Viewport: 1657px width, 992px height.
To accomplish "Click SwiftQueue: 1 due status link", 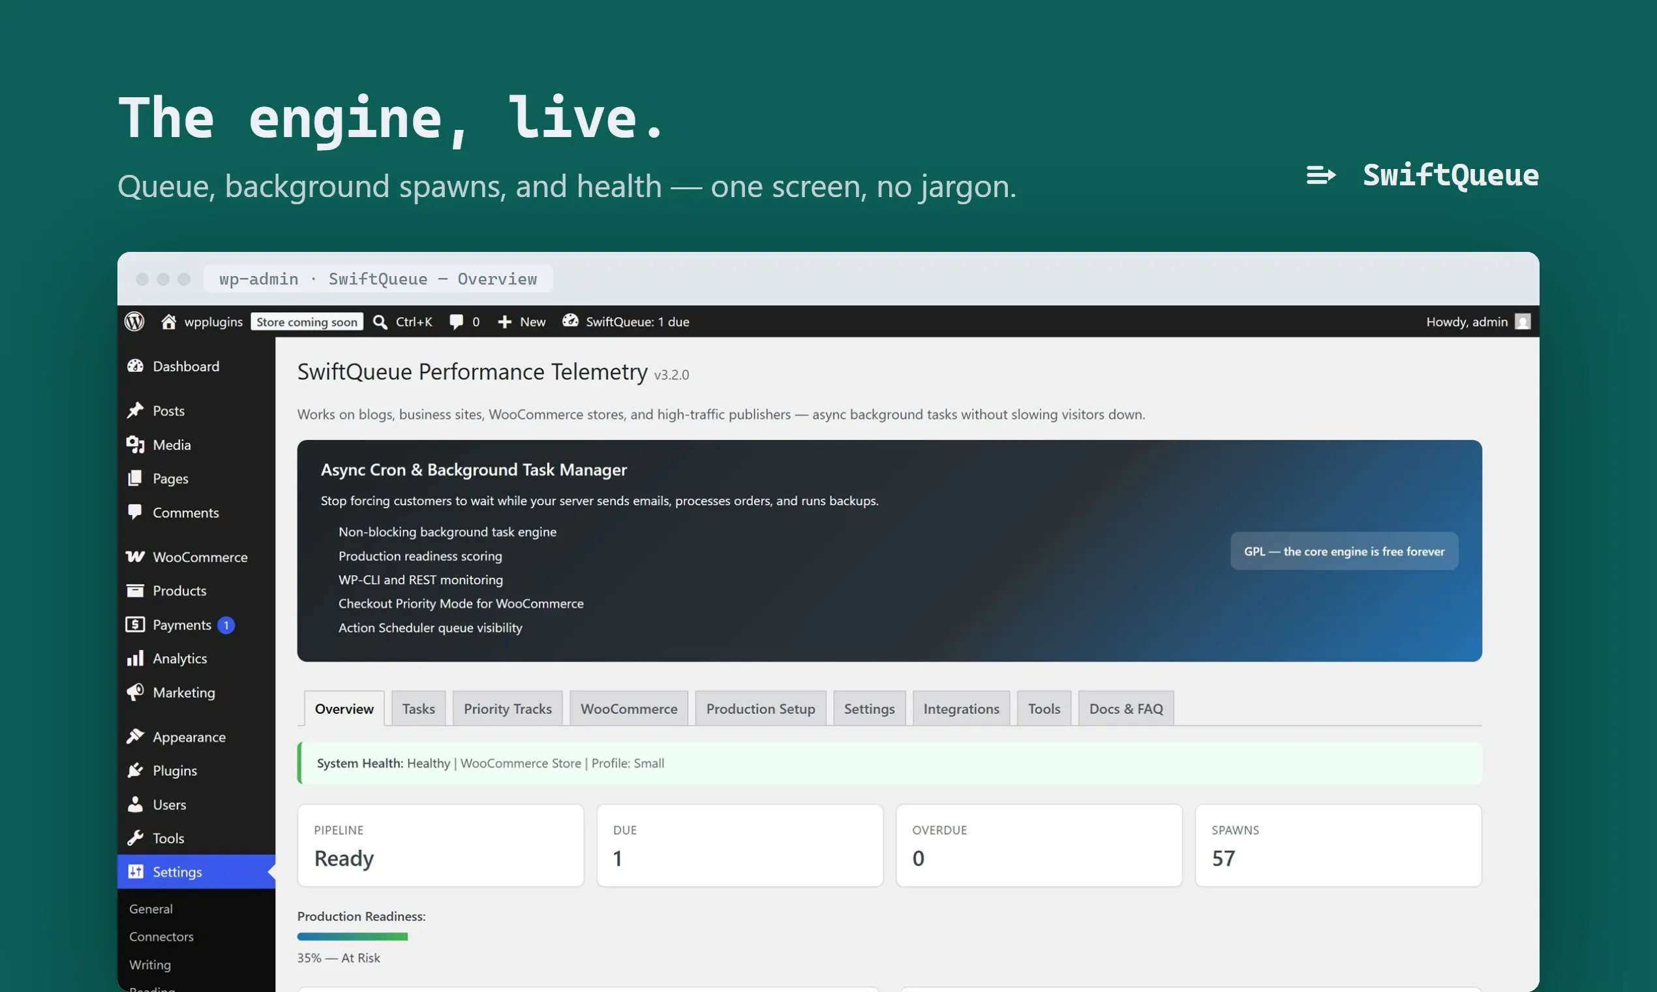I will [x=637, y=322].
